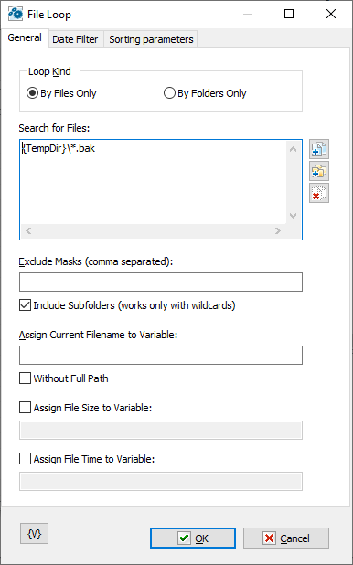The width and height of the screenshot is (353, 565).
Task: Toggle the Include Subfolders checkbox
Action: coord(25,305)
